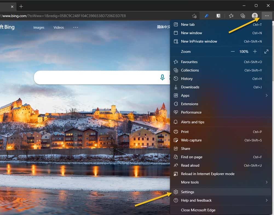Choose Close Microsoft Edge
The image size is (274, 215).
[221, 210]
